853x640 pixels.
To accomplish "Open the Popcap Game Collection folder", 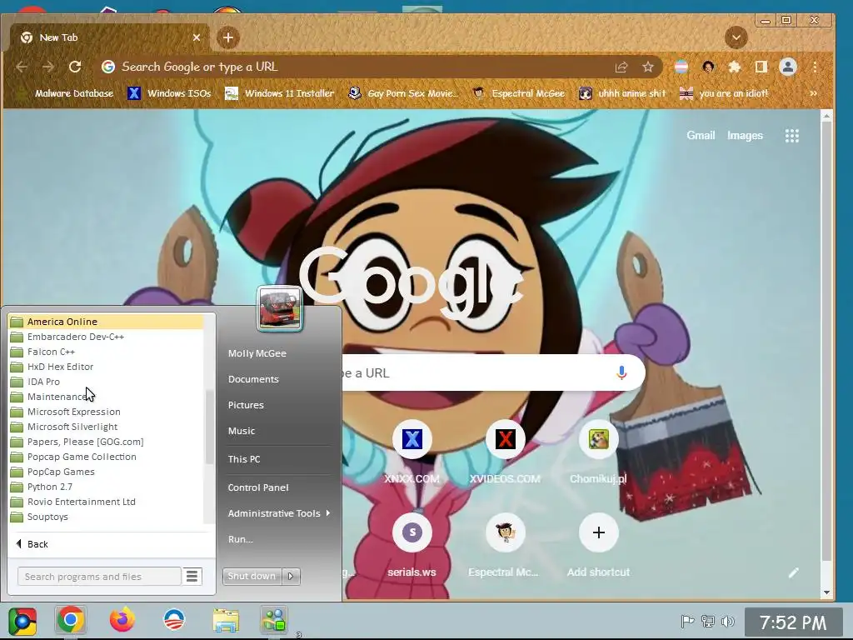I will [x=106, y=457].
